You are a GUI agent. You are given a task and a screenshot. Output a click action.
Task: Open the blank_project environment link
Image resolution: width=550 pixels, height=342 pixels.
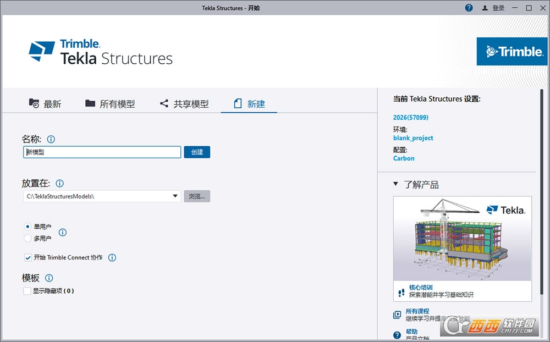pos(413,138)
